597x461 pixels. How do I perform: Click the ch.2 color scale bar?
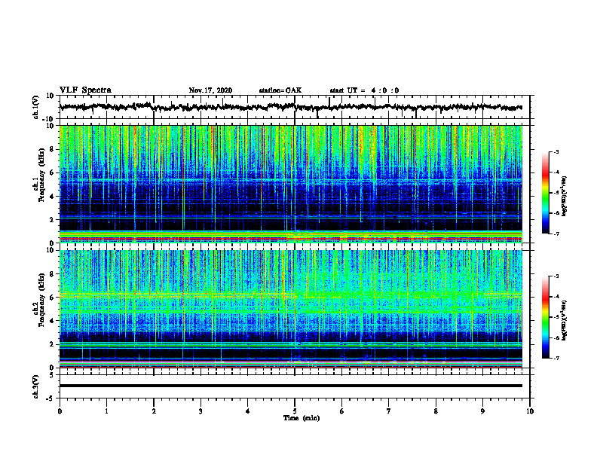point(546,317)
